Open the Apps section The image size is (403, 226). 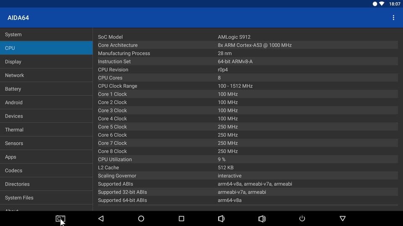(46, 157)
